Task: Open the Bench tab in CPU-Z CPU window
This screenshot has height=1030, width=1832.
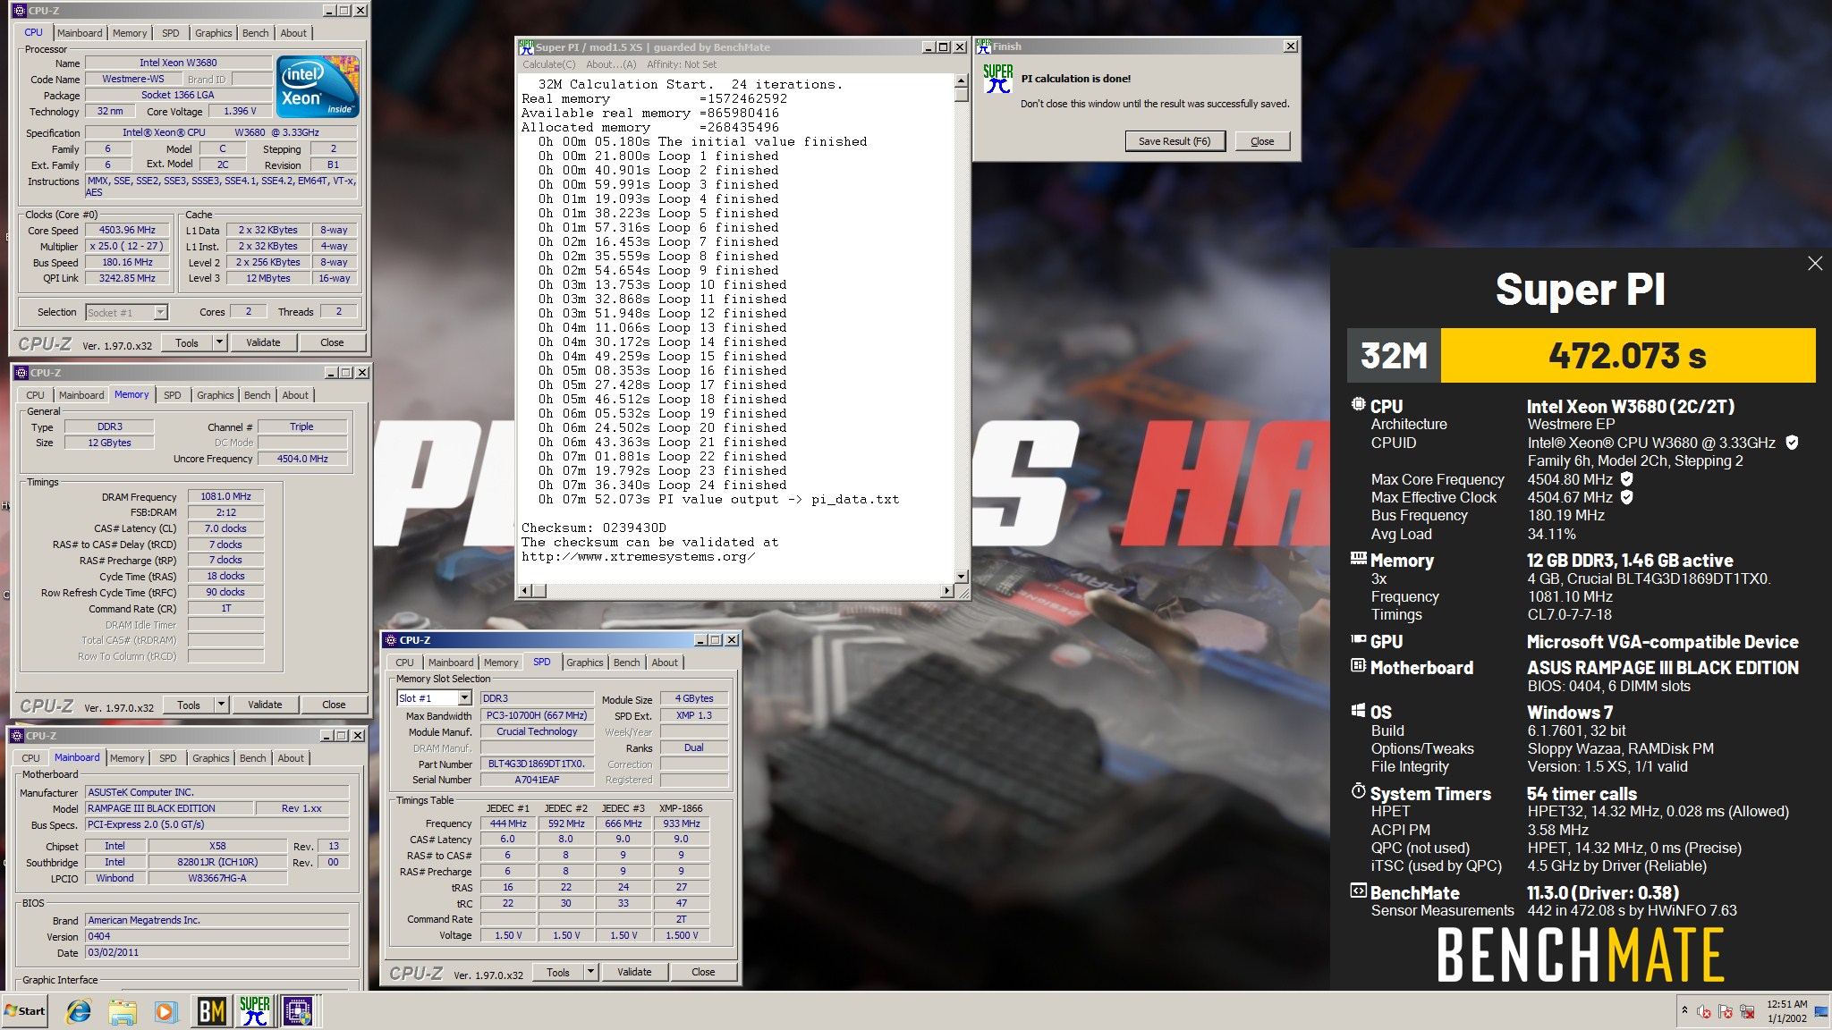Action: click(255, 33)
